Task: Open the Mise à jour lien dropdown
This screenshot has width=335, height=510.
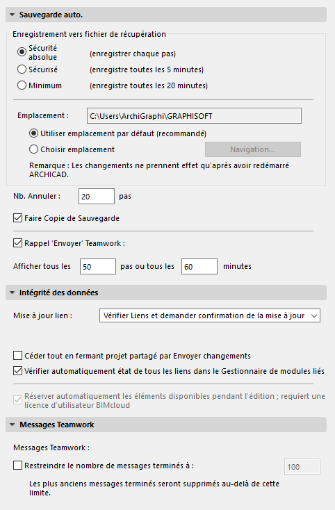Action: click(x=210, y=315)
